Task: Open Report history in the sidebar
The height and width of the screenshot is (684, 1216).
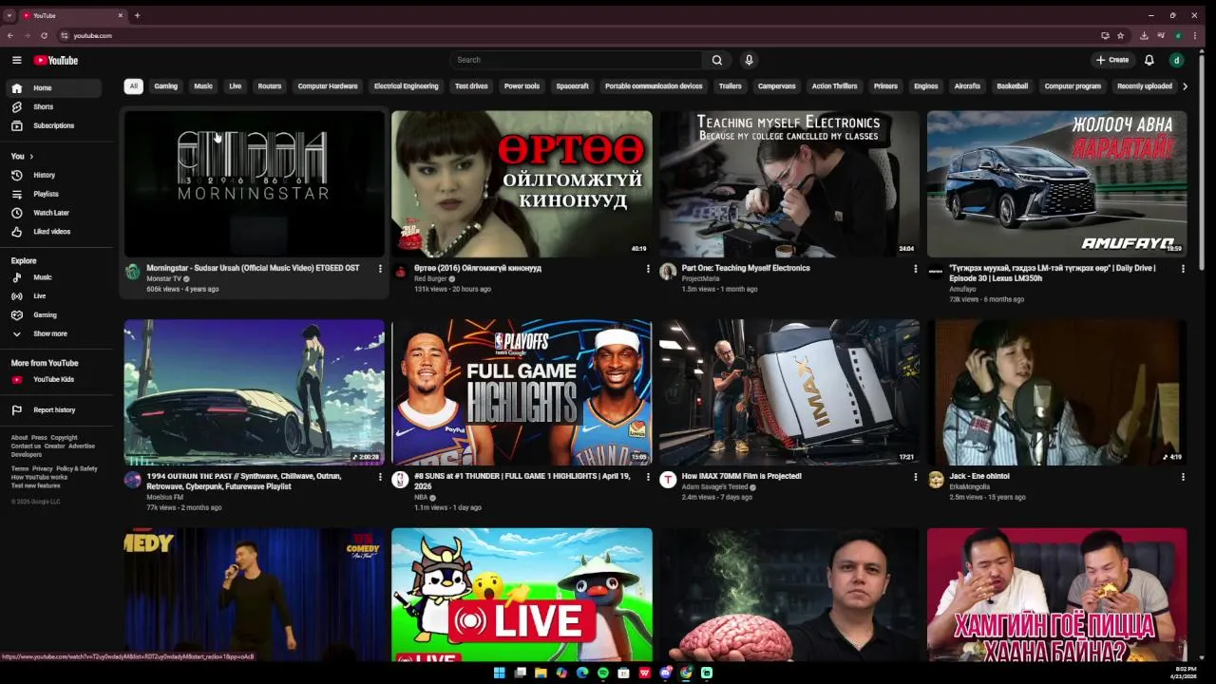Action: tap(53, 409)
